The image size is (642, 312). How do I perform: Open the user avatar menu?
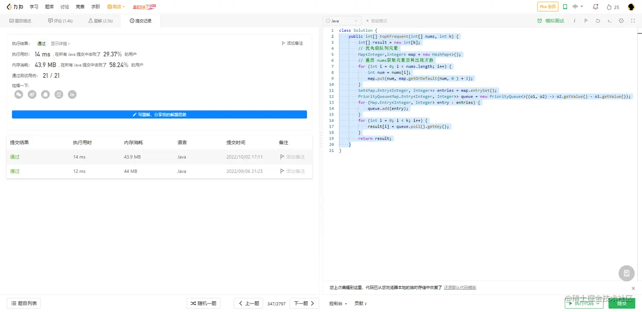[x=631, y=7]
